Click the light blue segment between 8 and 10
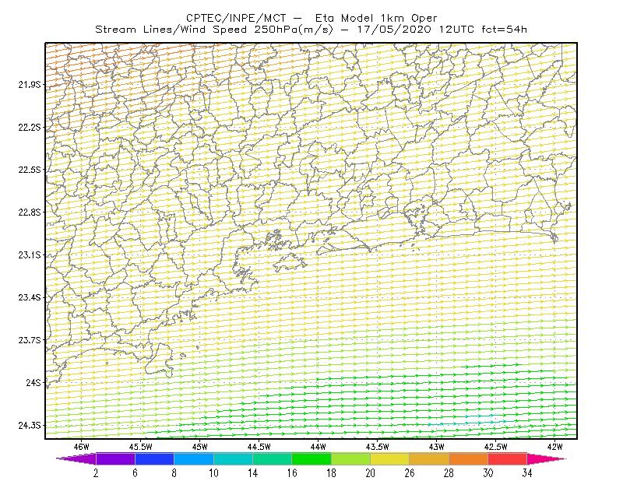623x481 pixels. point(194,458)
